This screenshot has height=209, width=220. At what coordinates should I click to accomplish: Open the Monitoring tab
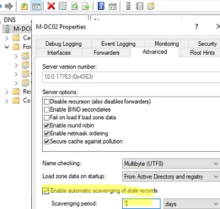pos(167,44)
